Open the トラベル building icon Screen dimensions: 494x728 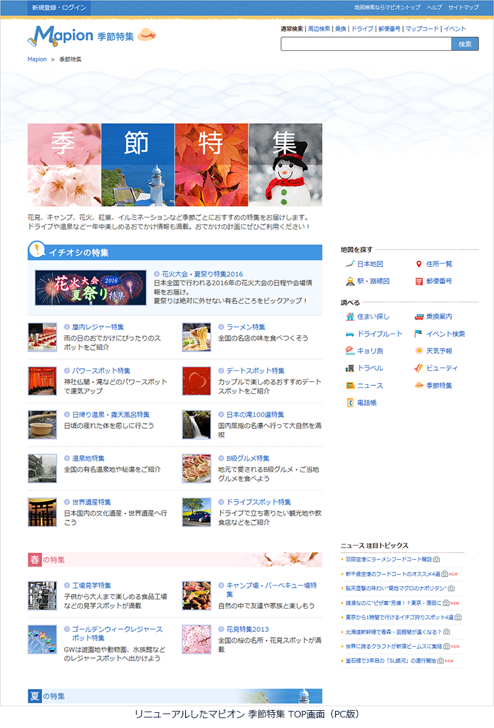coord(350,368)
